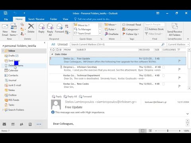Screen dimensions: 191x143
Task: Open the Ignore conversation icon
Action: click(22, 25)
